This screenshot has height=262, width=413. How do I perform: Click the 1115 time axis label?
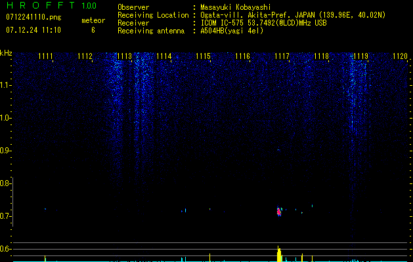[x=203, y=56]
